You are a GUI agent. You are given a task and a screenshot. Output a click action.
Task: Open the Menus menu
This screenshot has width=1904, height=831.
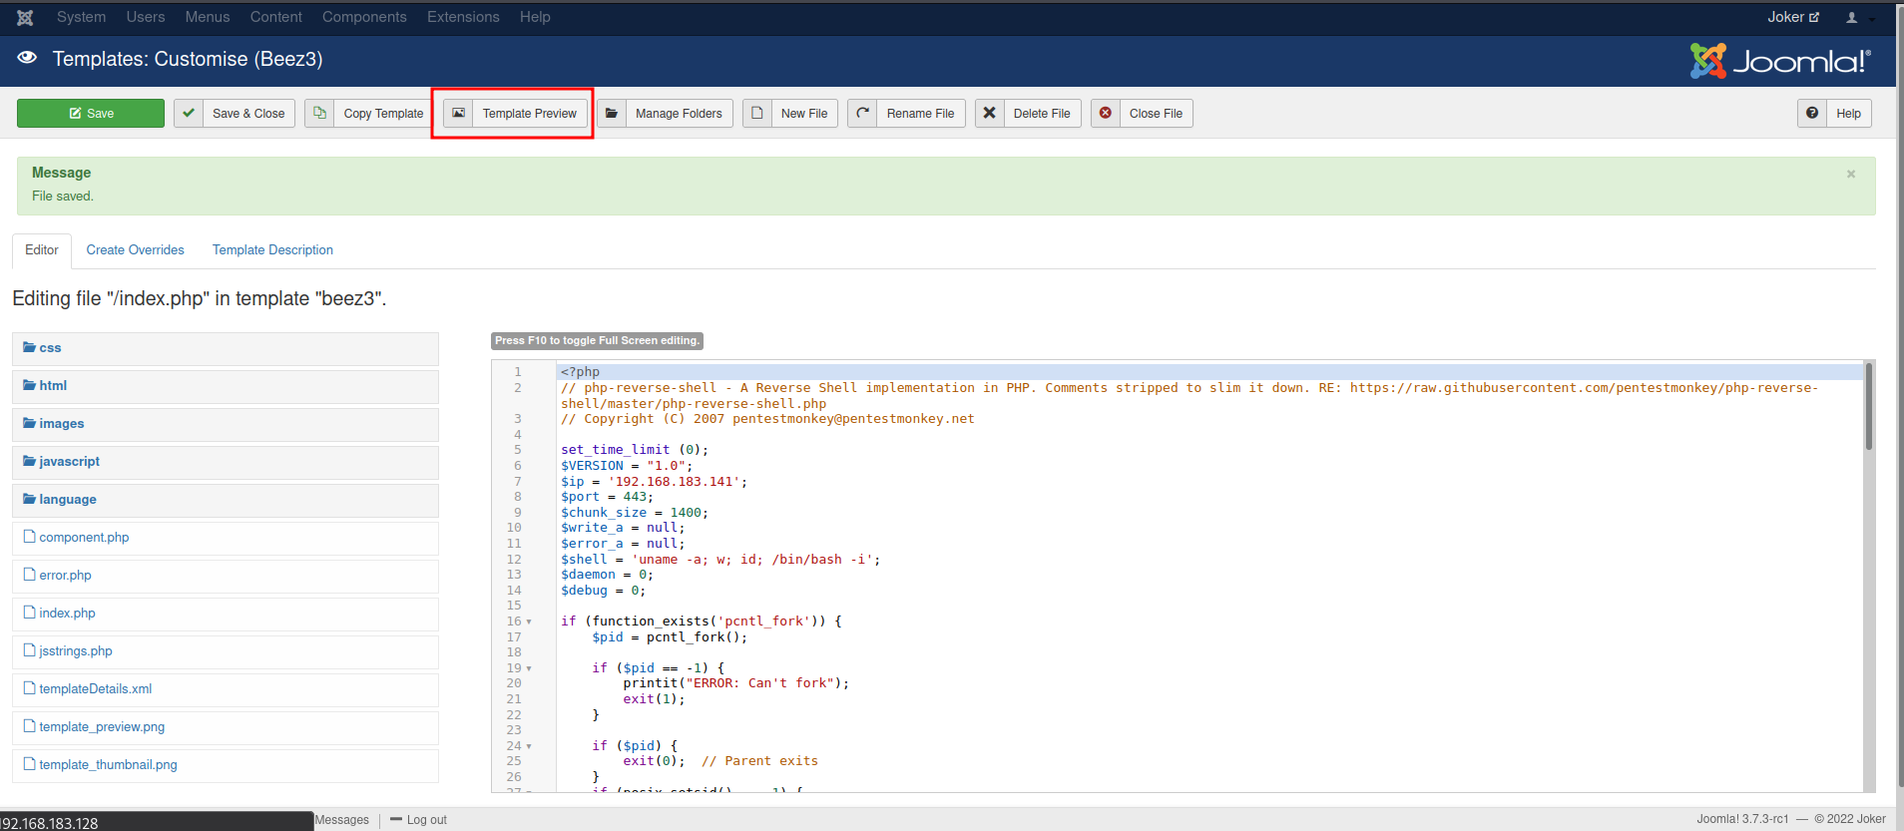point(208,17)
